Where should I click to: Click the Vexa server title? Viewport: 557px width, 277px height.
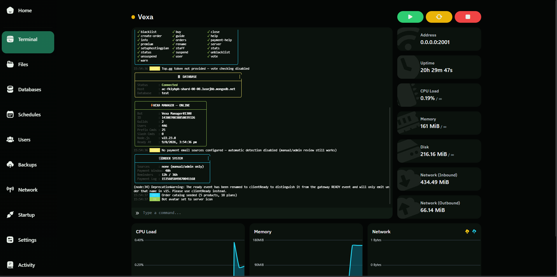pyautogui.click(x=145, y=17)
